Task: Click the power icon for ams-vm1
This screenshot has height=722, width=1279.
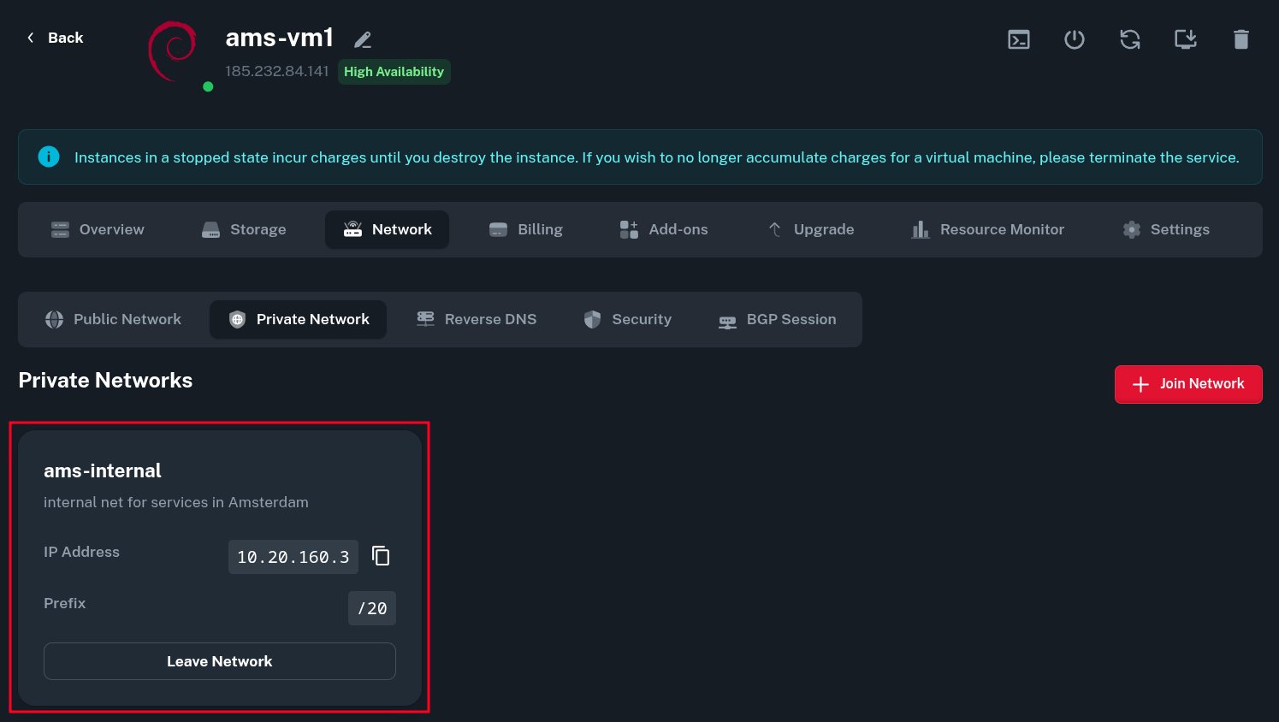Action: pyautogui.click(x=1074, y=39)
